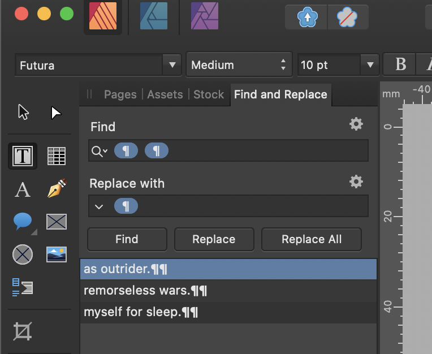Open the Replace with options gear menu
Screen dimensions: 432x354
(356, 182)
